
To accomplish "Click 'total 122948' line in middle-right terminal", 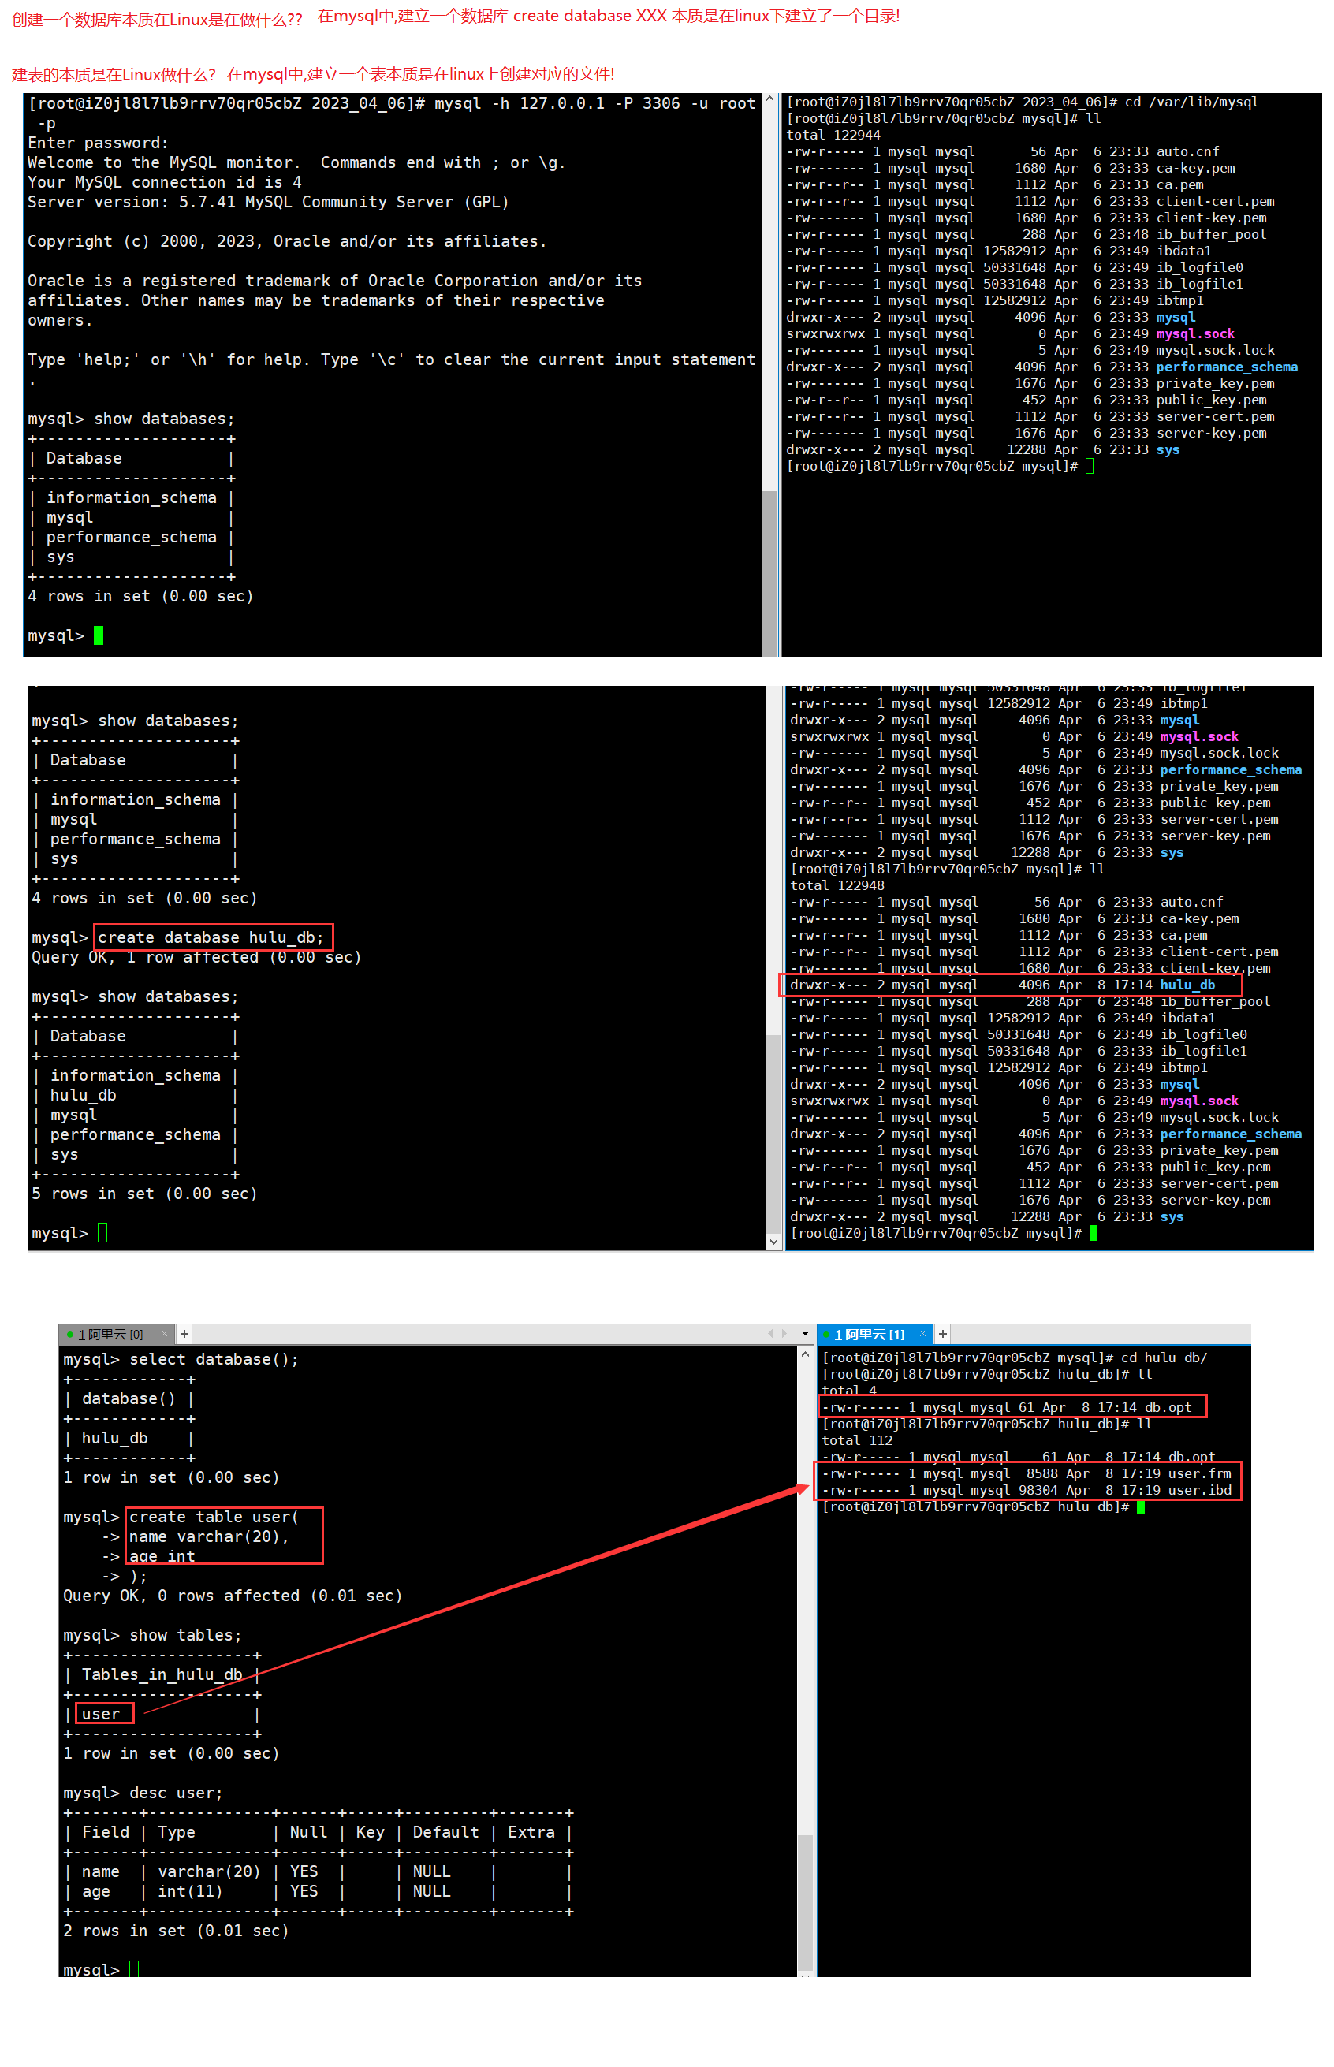I will pyautogui.click(x=837, y=886).
